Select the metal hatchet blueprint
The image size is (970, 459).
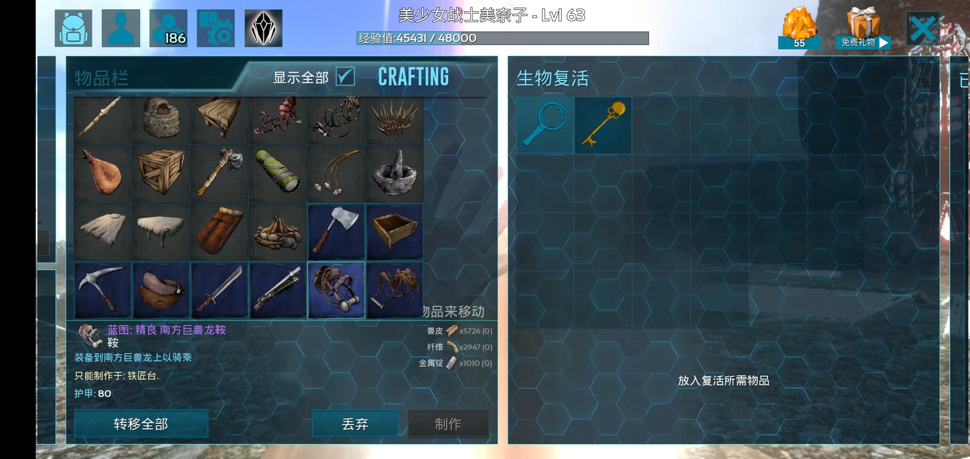click(336, 232)
